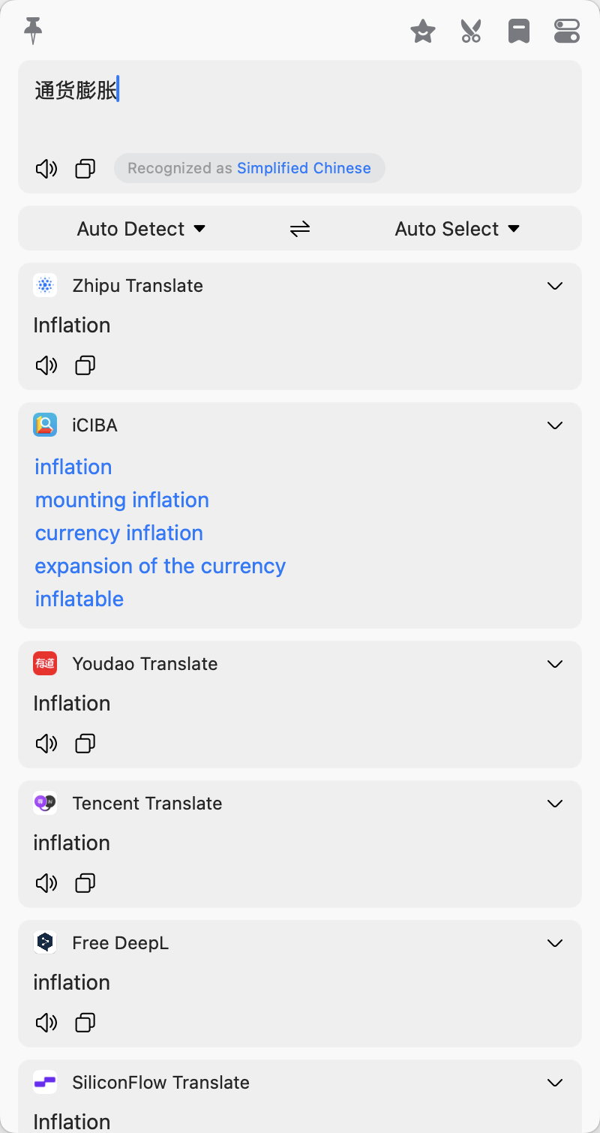
Task: Open the bookmark icon in the toolbar
Action: point(519,32)
